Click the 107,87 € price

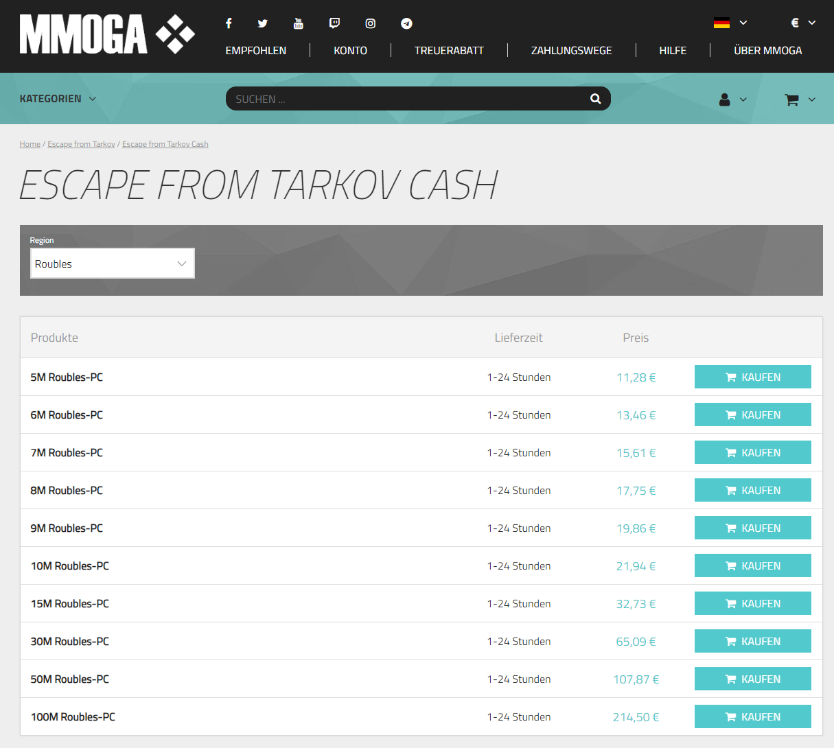click(x=636, y=679)
